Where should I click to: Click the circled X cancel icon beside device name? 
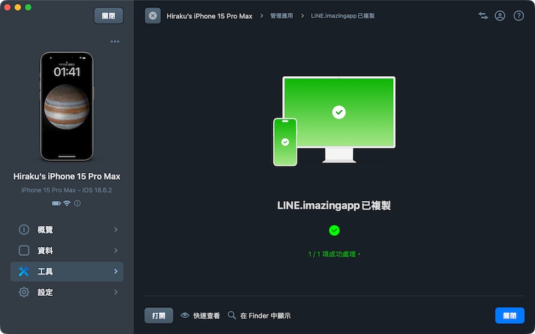coord(153,15)
